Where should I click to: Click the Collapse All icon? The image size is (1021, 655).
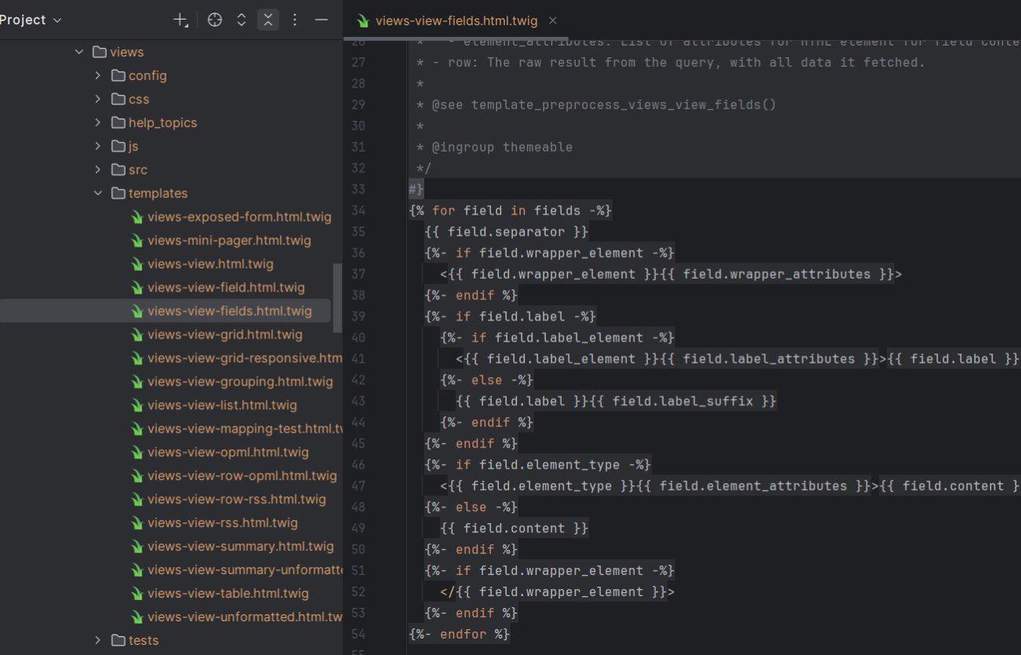point(269,20)
